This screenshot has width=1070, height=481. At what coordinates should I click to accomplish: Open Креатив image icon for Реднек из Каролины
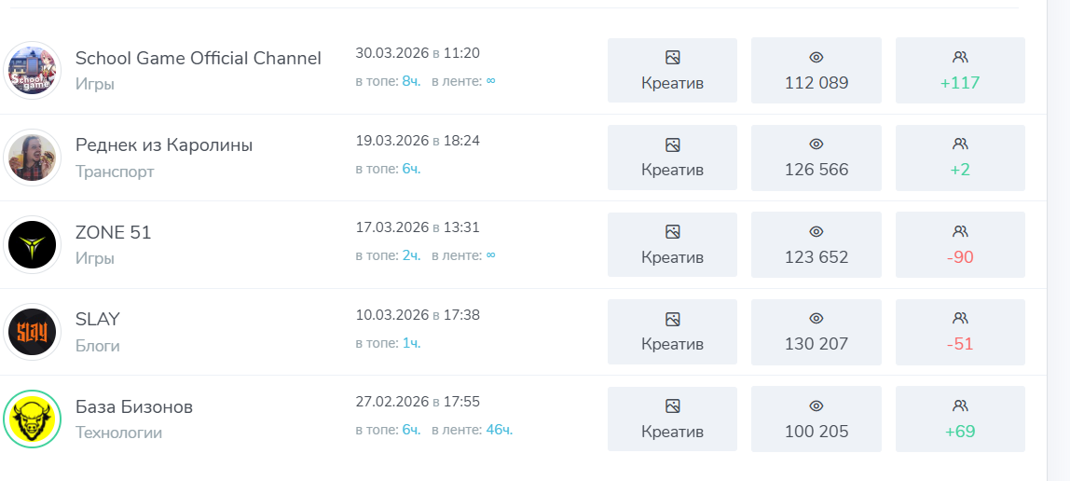tap(672, 144)
